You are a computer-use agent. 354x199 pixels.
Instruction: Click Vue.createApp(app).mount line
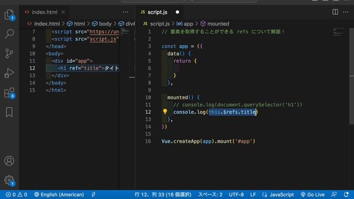point(208,142)
